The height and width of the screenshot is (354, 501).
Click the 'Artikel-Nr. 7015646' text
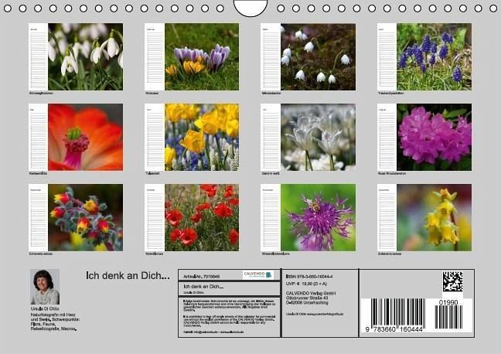(x=201, y=277)
